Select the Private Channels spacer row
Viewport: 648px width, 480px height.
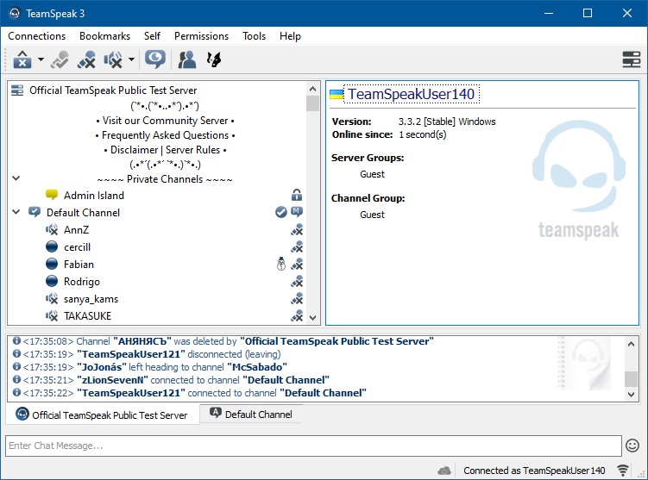[x=165, y=179]
